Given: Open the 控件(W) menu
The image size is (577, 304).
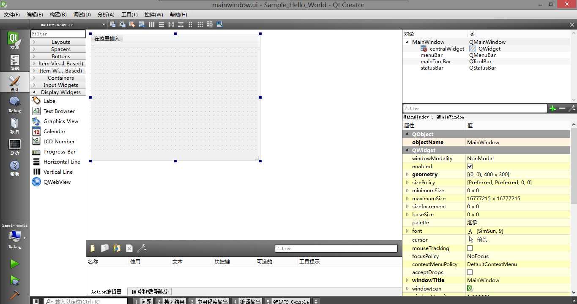Looking at the screenshot, I should coord(153,15).
